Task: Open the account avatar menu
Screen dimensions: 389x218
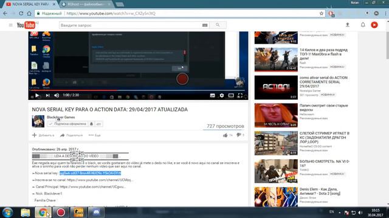Action: click(x=374, y=25)
